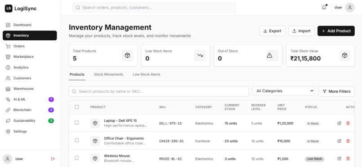This screenshot has height=167, width=362.
Task: Open Orders in sidebar
Action: tap(30, 46)
